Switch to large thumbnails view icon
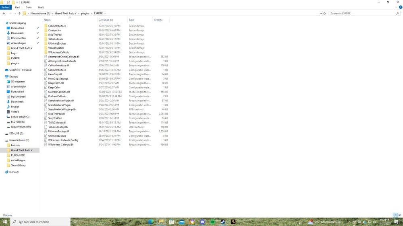Screen dimensions: 403x226 tap(400, 215)
